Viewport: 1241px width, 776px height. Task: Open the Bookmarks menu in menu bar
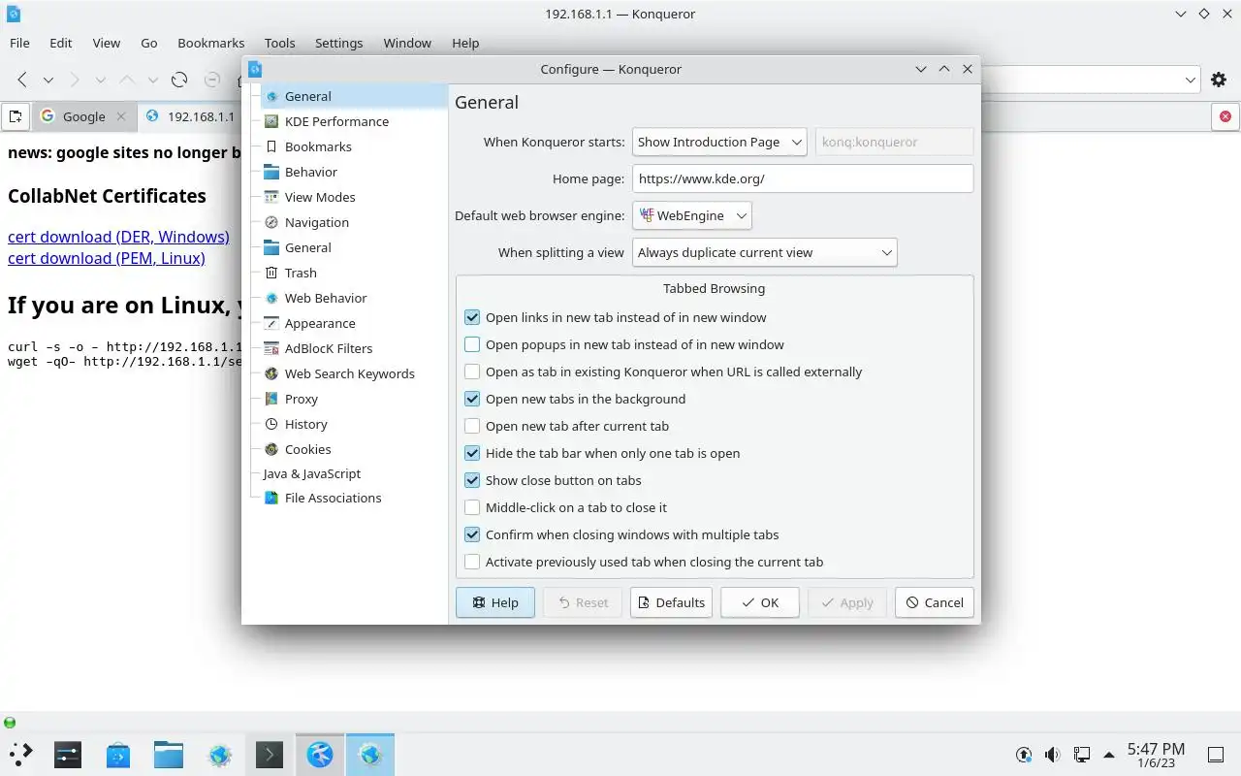pyautogui.click(x=211, y=43)
